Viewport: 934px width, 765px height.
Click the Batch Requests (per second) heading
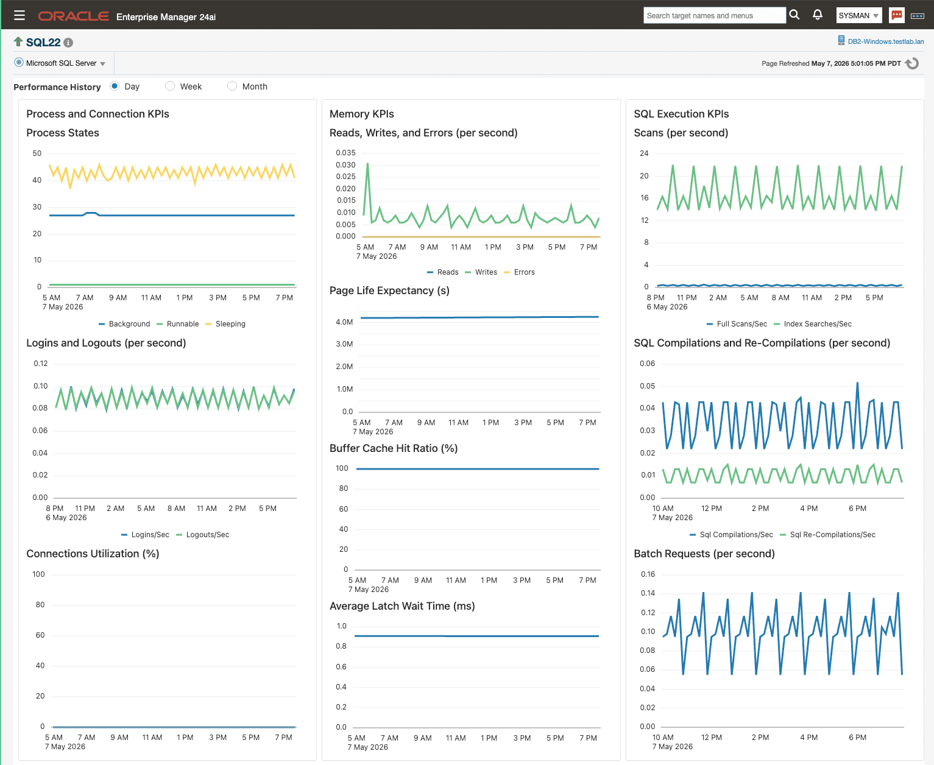[704, 554]
